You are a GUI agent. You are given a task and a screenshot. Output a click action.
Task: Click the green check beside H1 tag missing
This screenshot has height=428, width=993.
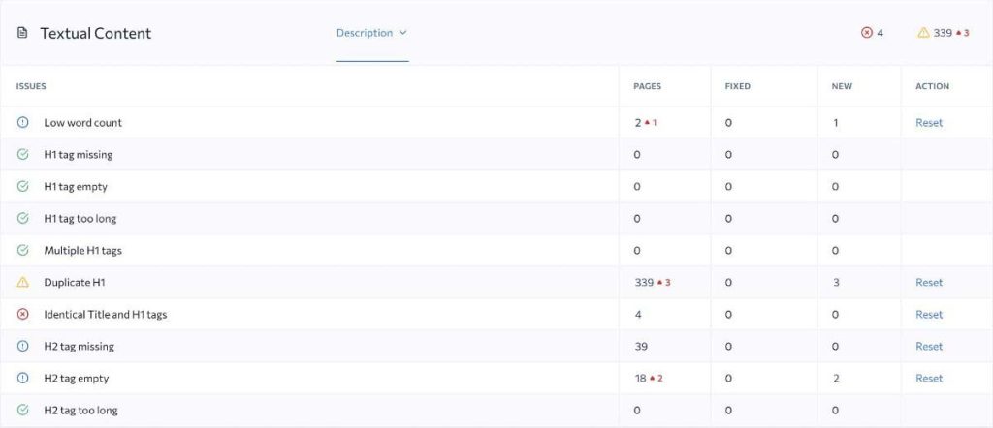23,155
